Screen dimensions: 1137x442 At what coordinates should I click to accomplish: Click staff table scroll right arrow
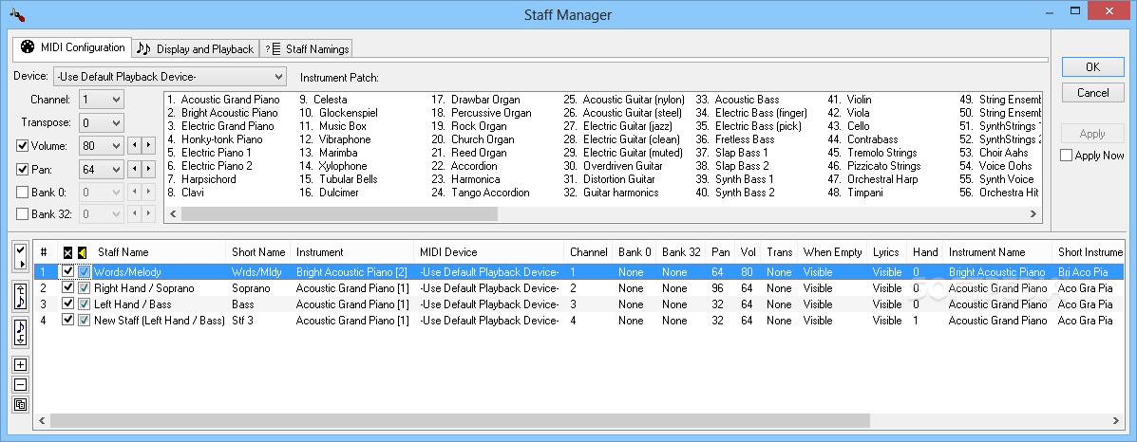[1117, 420]
